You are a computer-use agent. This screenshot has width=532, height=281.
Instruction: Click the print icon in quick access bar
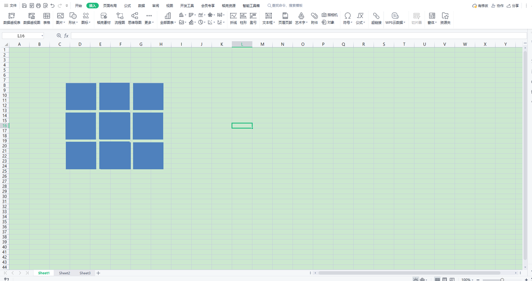(38, 6)
